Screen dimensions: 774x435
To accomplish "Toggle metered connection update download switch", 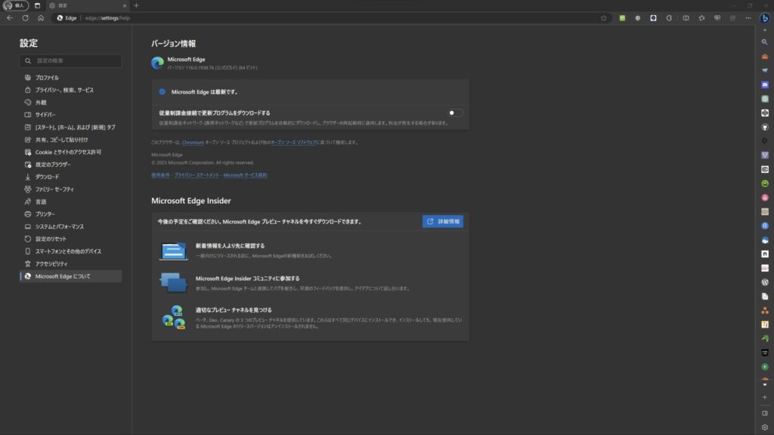I will coord(454,113).
